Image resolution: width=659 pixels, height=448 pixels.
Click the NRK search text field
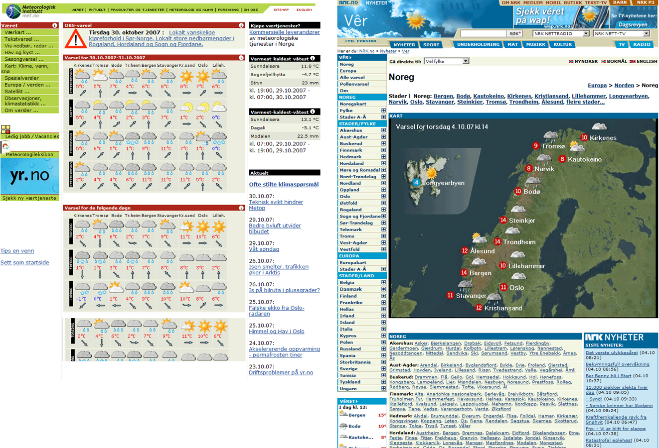483,33
